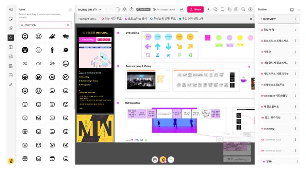Open the timer icon in toolbar
The height and width of the screenshot is (173, 306).
pyautogui.click(x=131, y=9)
